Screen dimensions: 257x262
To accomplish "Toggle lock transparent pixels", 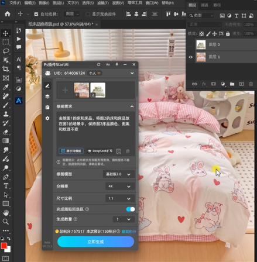I will 201,34.
